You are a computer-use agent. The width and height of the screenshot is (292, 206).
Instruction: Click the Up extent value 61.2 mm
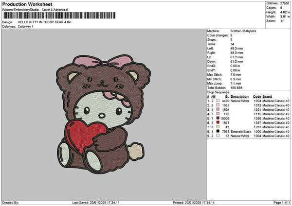pyautogui.click(x=237, y=57)
